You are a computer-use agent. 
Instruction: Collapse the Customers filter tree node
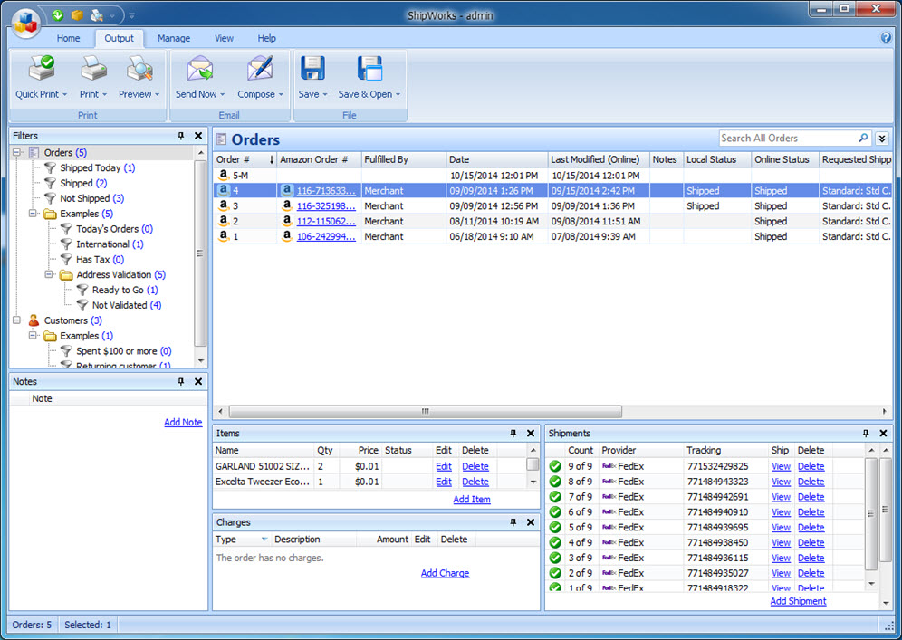click(x=17, y=320)
